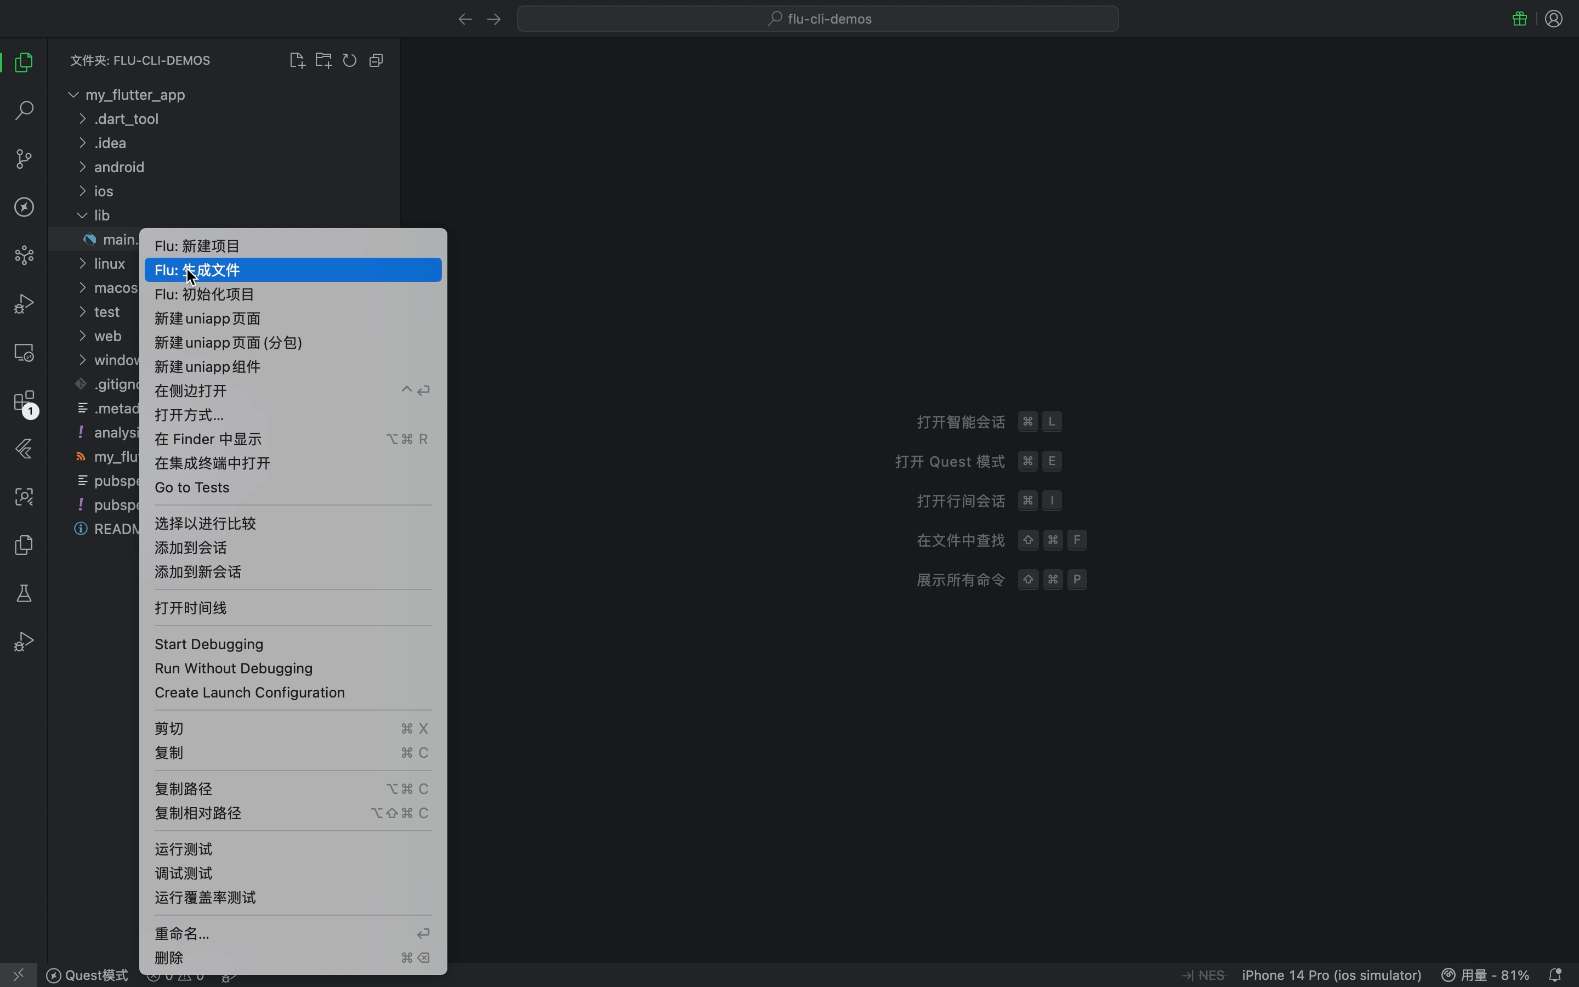Open the Run and Debug panel
1579x987 pixels.
(24, 303)
